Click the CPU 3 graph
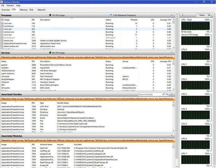 (196, 100)
